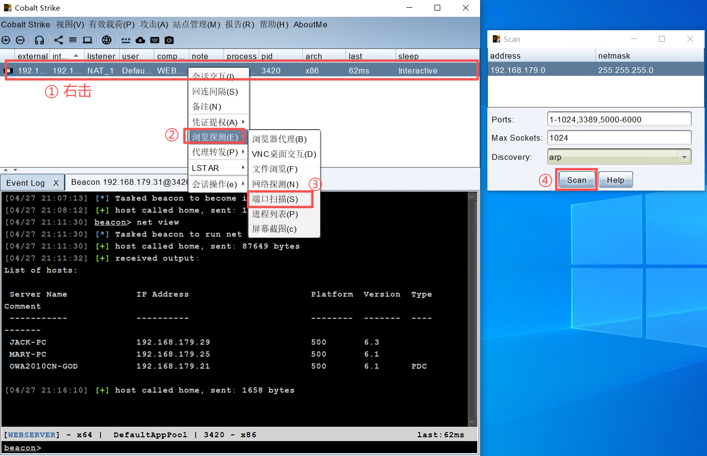
Task: Choose 浏览器代理(B) submenu item
Action: coord(284,139)
